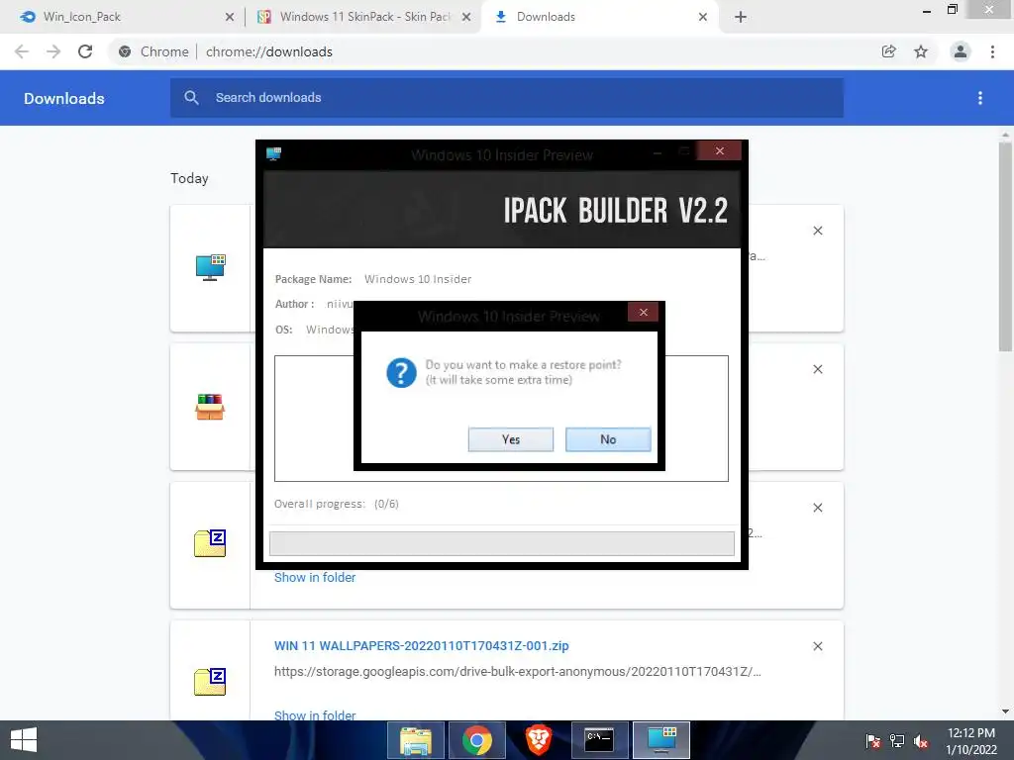Switch to Windows 11 SkinPack tab
The image size is (1014, 760).
[364, 17]
